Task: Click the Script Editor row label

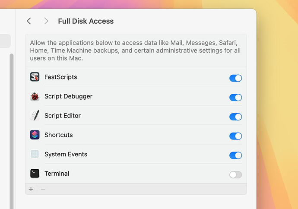Action: [63, 116]
